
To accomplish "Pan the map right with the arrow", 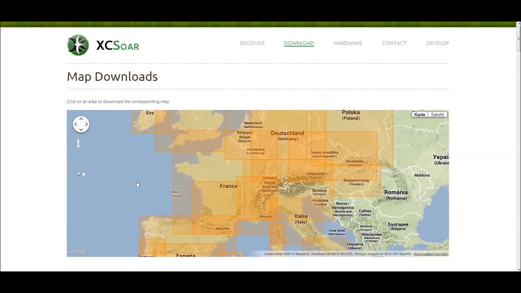I will [86, 125].
